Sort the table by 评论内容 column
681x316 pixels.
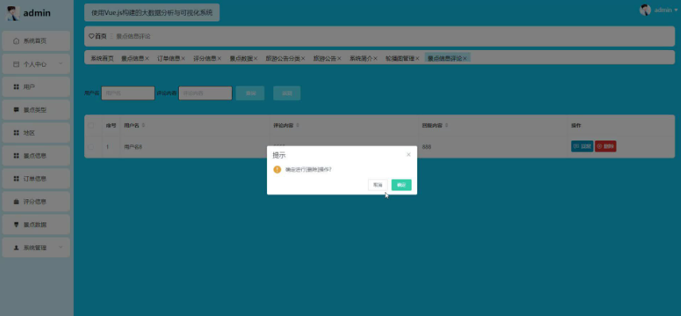[x=298, y=125]
